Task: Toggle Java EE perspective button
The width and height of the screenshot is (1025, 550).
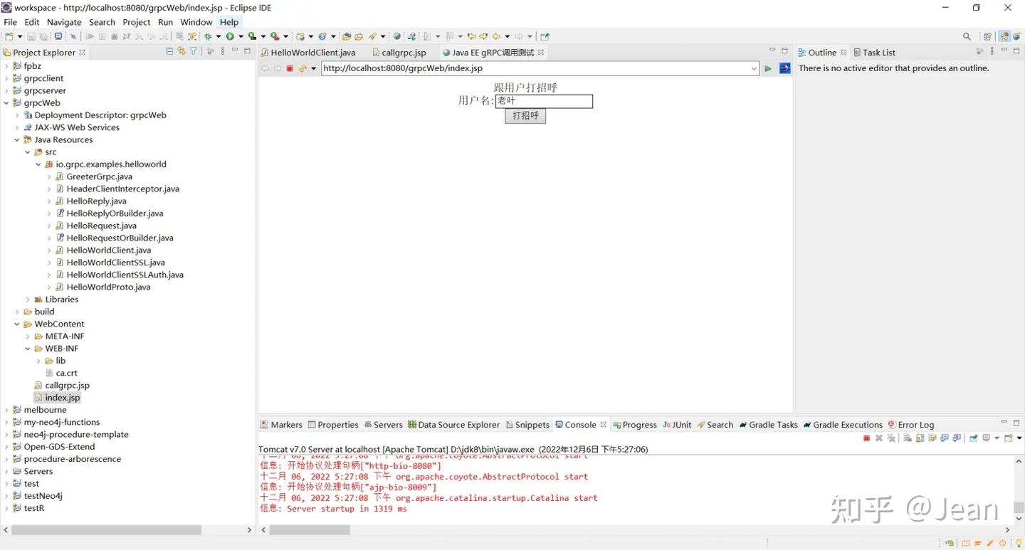Action: coord(1004,36)
